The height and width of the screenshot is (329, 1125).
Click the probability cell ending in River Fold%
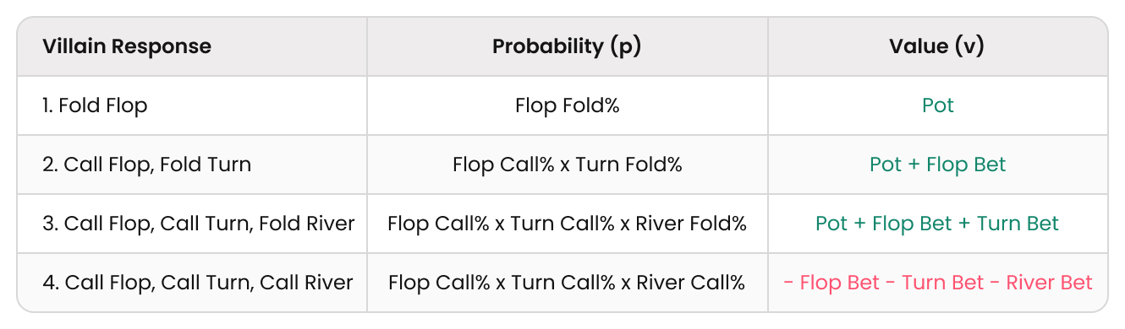pyautogui.click(x=567, y=224)
